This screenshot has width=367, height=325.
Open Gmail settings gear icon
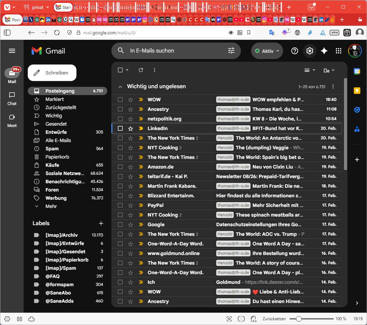point(310,51)
